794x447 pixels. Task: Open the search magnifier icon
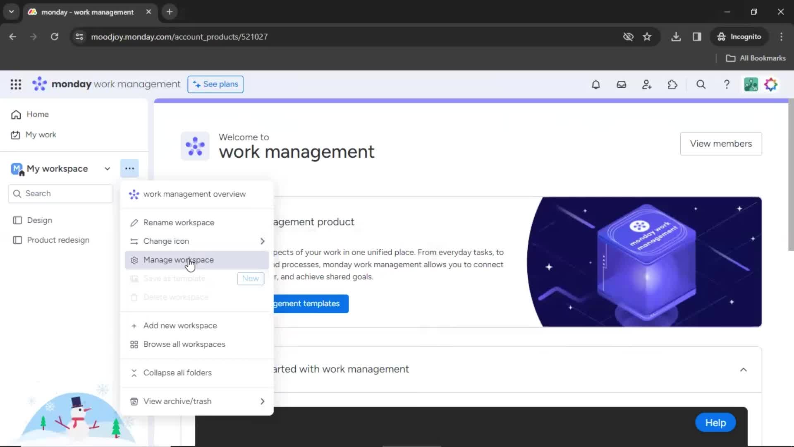coord(701,84)
